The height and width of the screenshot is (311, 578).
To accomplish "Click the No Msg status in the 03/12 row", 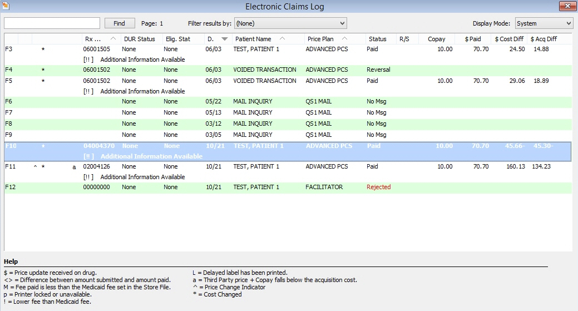I will tap(377, 124).
